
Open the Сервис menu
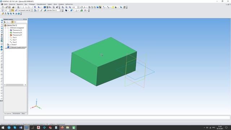tap(50, 4)
